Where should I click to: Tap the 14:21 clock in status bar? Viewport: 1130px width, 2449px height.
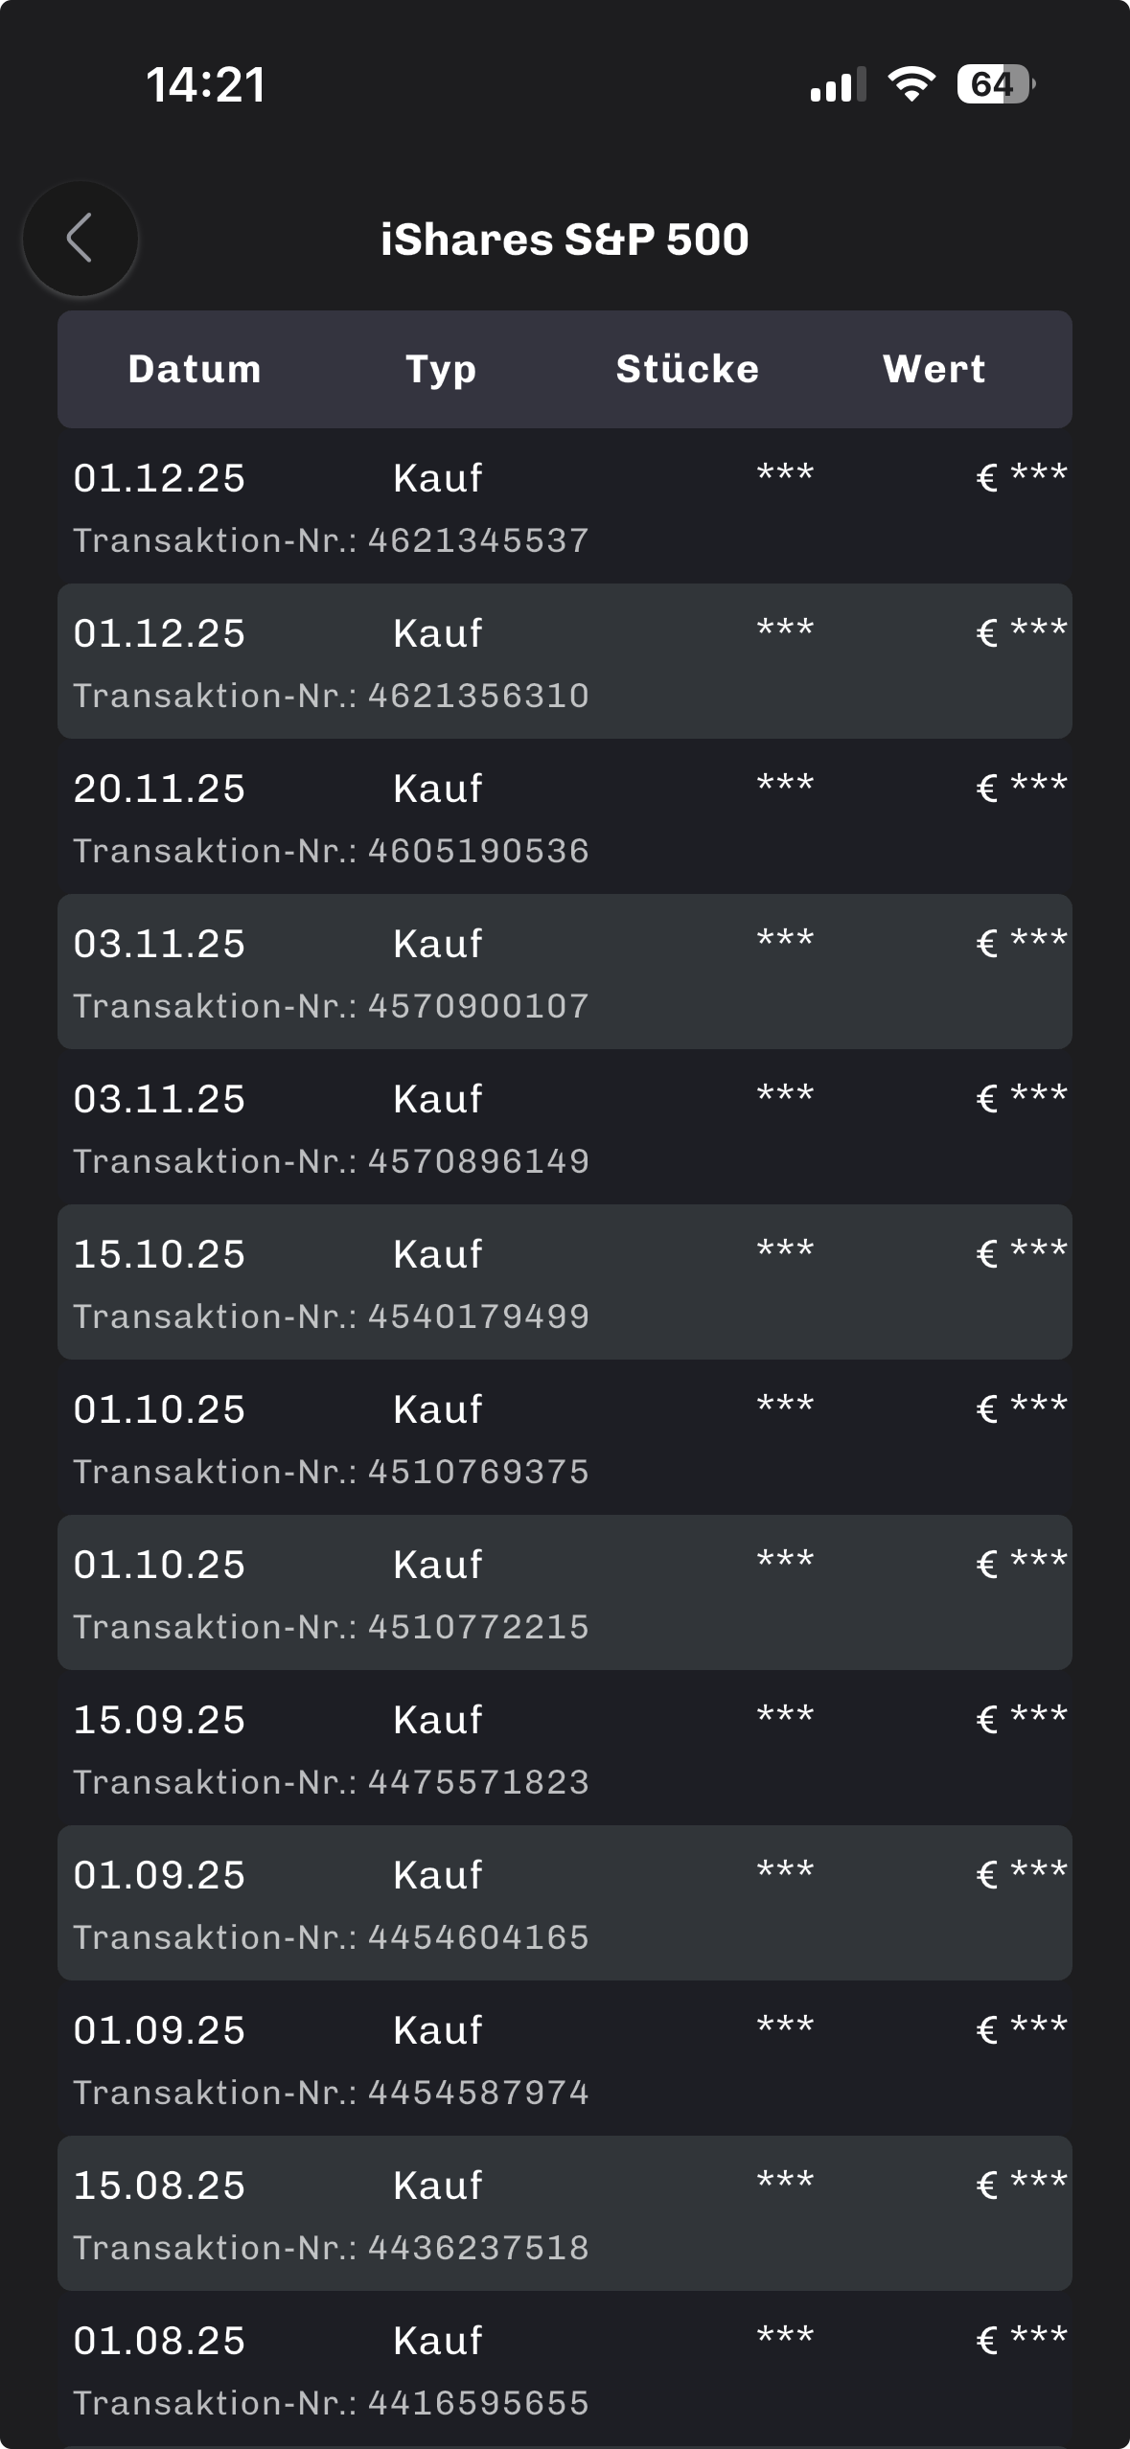click(206, 84)
